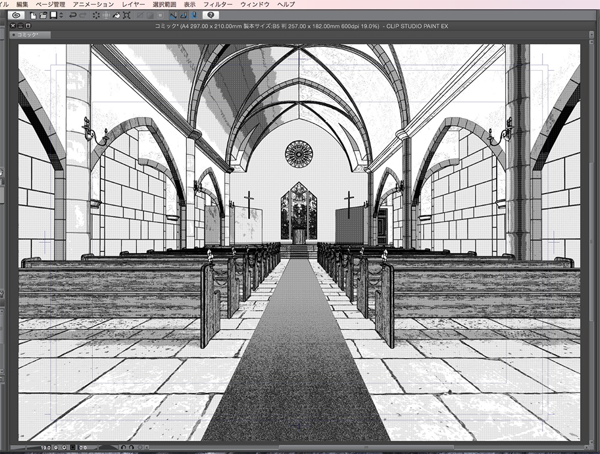Rotate canvas left icon
Viewport: 600px width, 454px height.
pyautogui.click(x=123, y=447)
